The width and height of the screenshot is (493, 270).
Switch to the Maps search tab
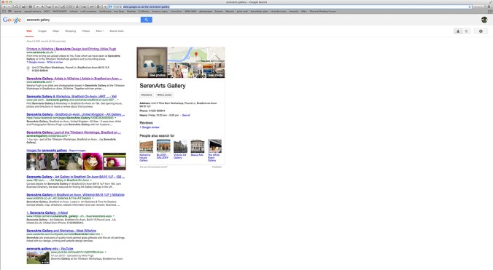[55, 31]
